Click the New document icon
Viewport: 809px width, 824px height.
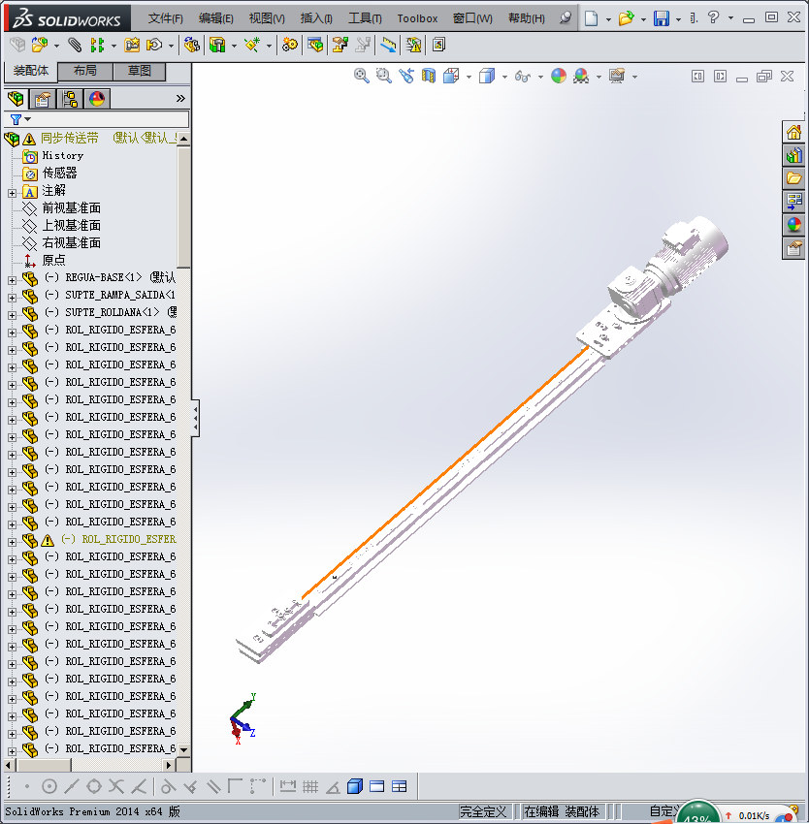click(592, 18)
